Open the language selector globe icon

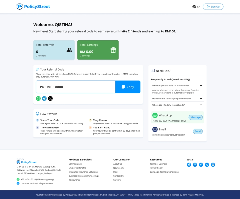click(x=194, y=7)
